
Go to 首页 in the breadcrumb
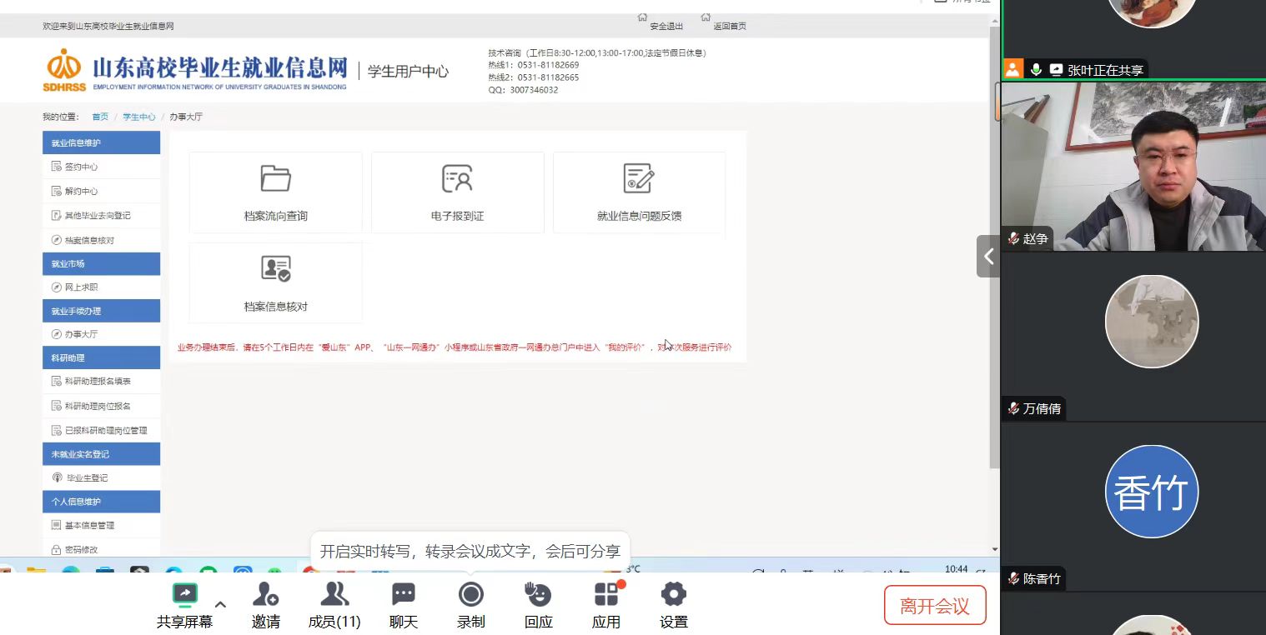[100, 117]
